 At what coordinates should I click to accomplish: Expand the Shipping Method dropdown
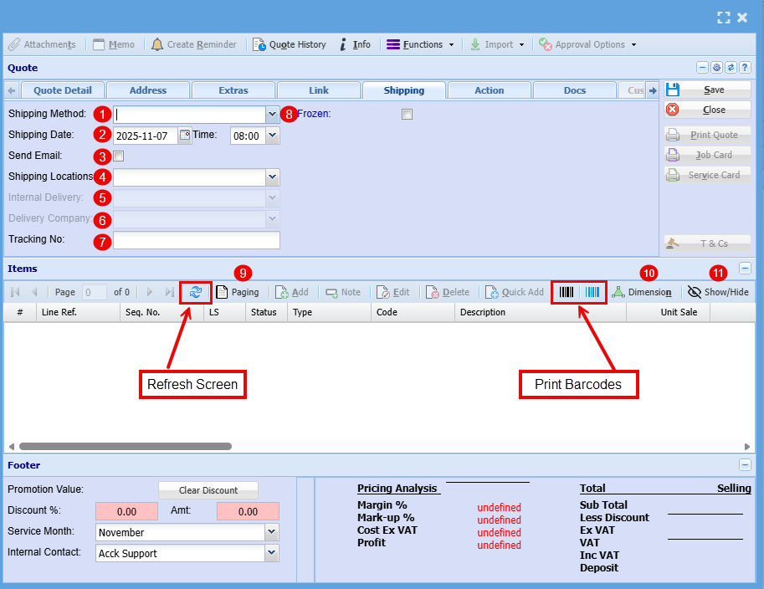(272, 115)
